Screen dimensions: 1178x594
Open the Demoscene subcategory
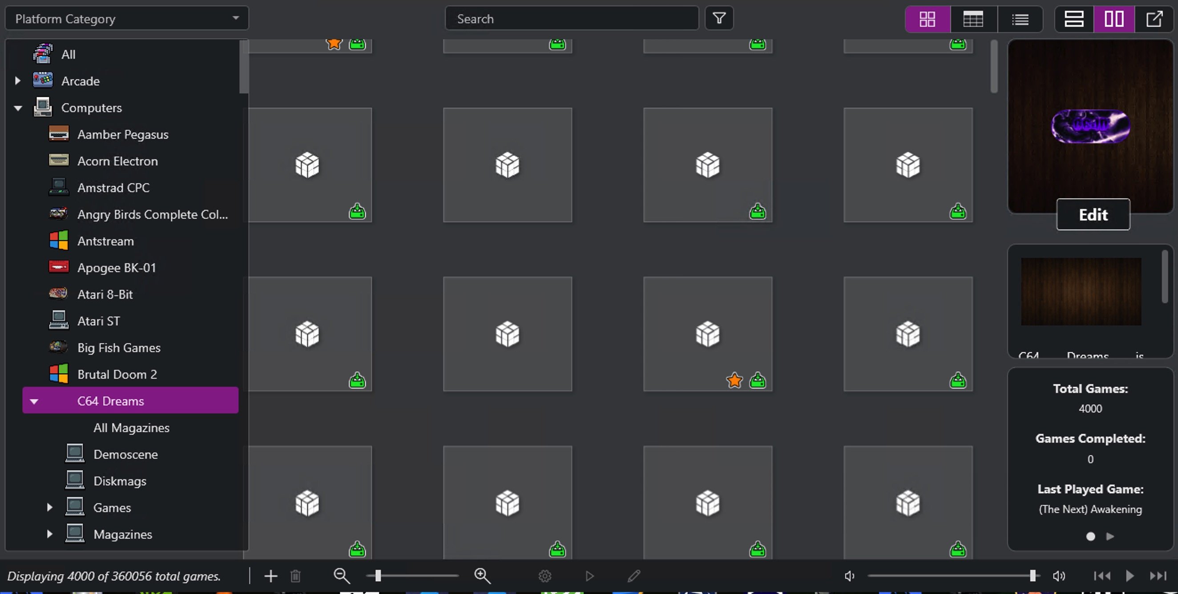click(125, 454)
